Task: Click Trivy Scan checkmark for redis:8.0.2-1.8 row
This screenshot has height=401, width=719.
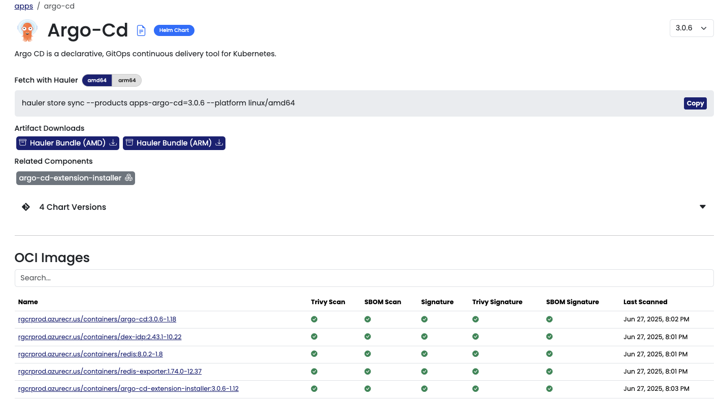Action: coord(314,354)
